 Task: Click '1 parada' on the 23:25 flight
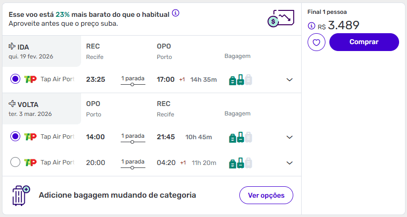point(133,79)
